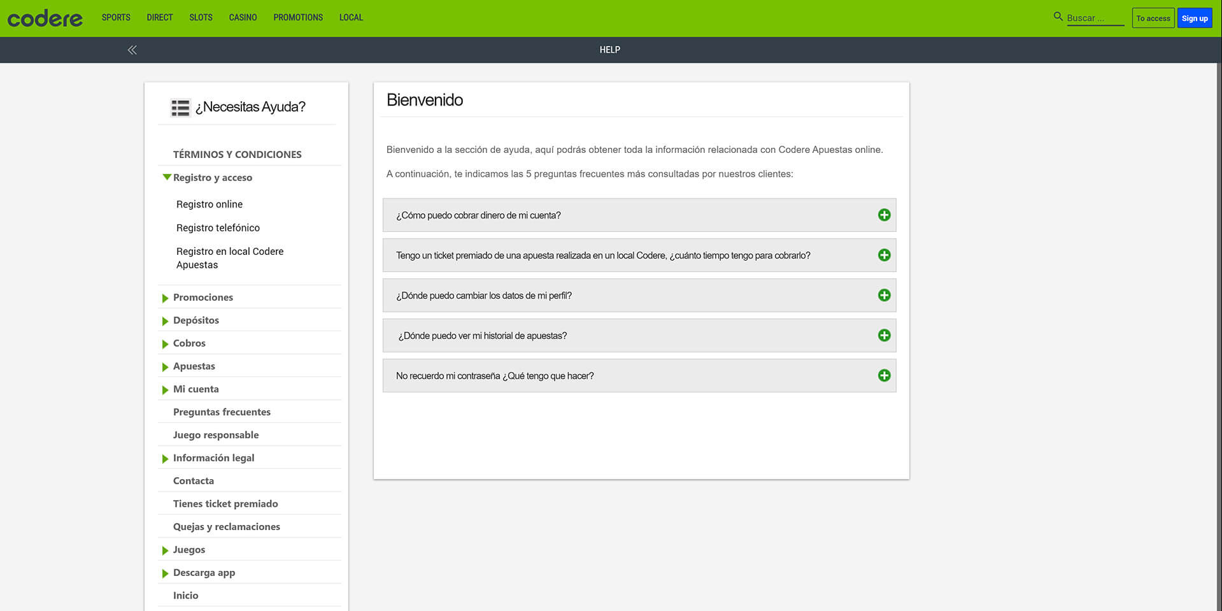Click the search magnifier icon
The image size is (1222, 611).
pos(1058,17)
